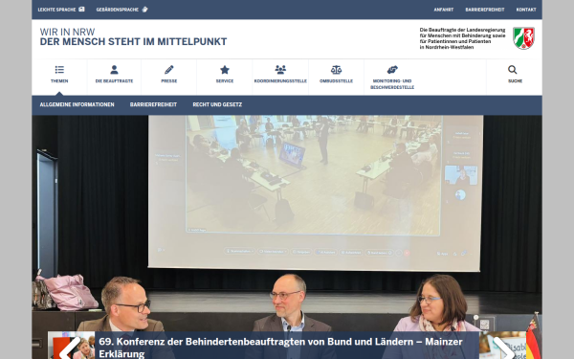This screenshot has height=359, width=574.
Task: Open the Kontakt link
Action: (526, 10)
